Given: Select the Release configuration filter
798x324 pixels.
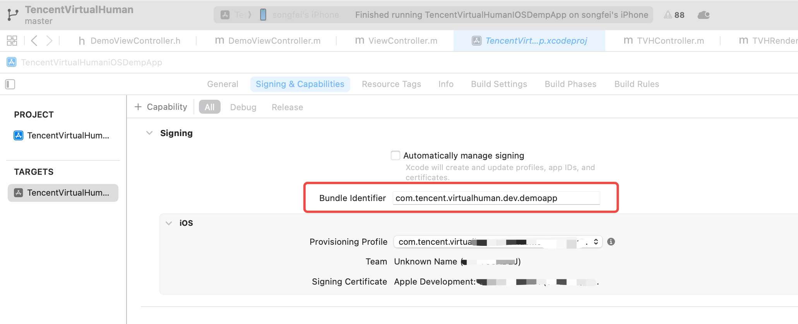Looking at the screenshot, I should click(287, 107).
